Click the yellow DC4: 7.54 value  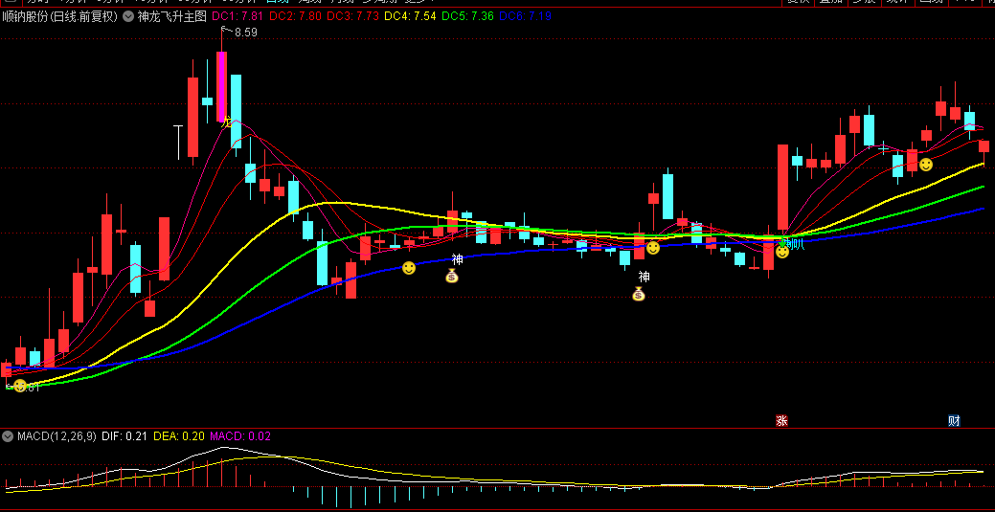coord(409,16)
